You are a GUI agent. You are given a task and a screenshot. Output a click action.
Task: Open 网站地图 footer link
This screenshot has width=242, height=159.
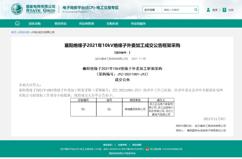coord(136,145)
